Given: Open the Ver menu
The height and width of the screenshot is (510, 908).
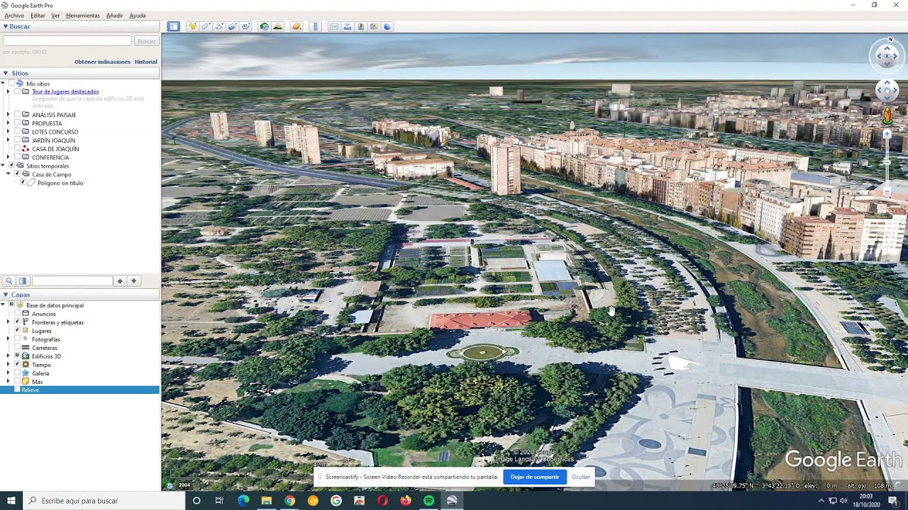Looking at the screenshot, I should click(x=55, y=16).
